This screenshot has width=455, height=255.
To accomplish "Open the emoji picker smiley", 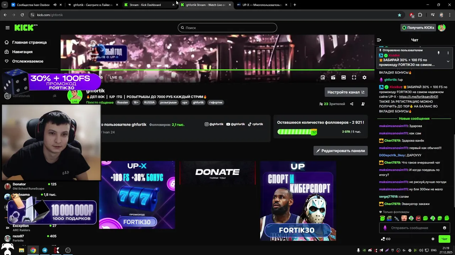I will click(x=444, y=228).
